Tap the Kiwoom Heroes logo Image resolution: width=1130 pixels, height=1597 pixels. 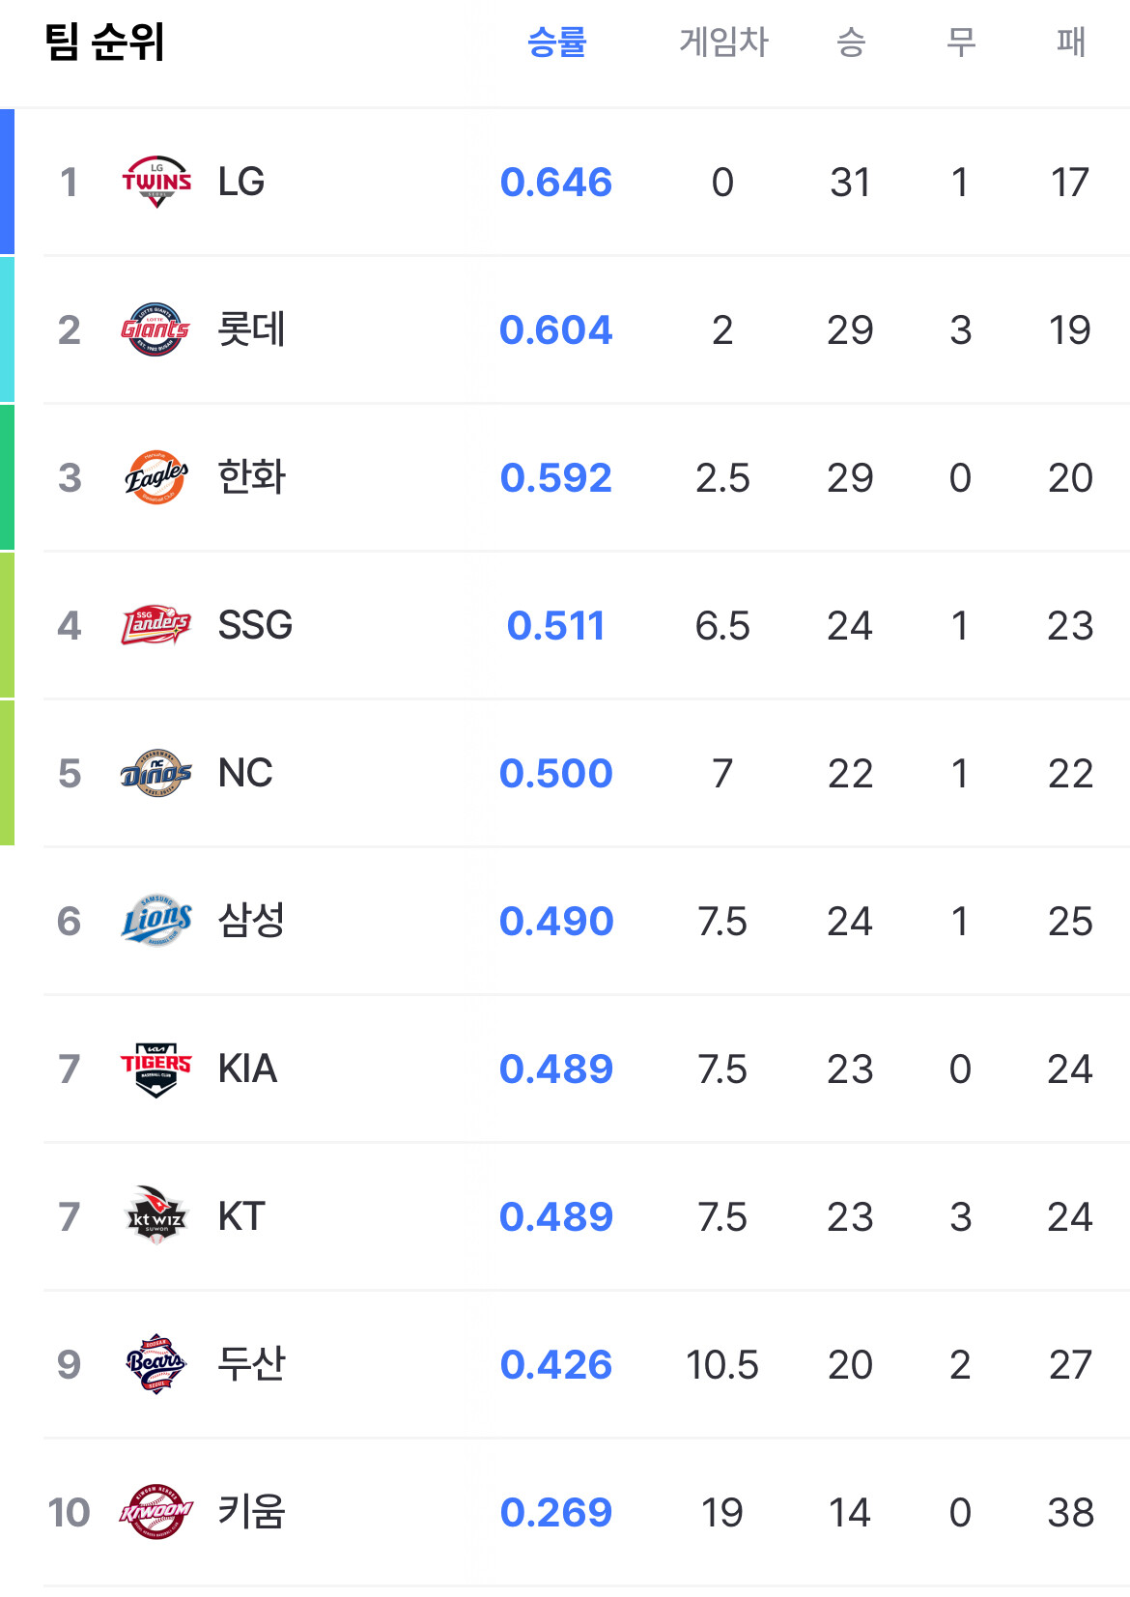click(x=155, y=1512)
